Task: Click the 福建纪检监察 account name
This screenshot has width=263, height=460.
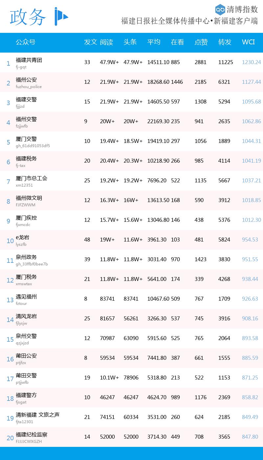Action: pyautogui.click(x=32, y=435)
